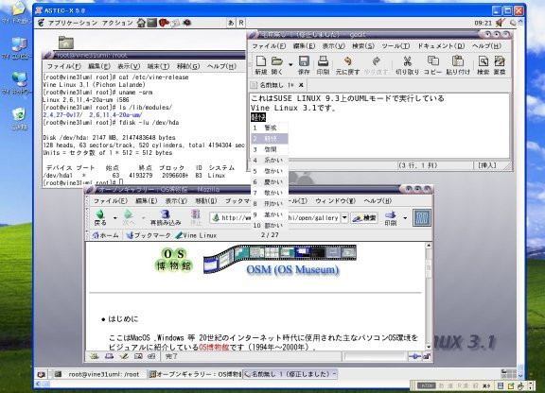Click the Print icon in gedit toolbar
The image size is (545, 393).
(323, 61)
